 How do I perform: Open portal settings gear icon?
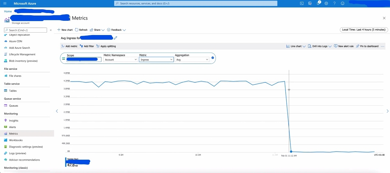point(326,3)
